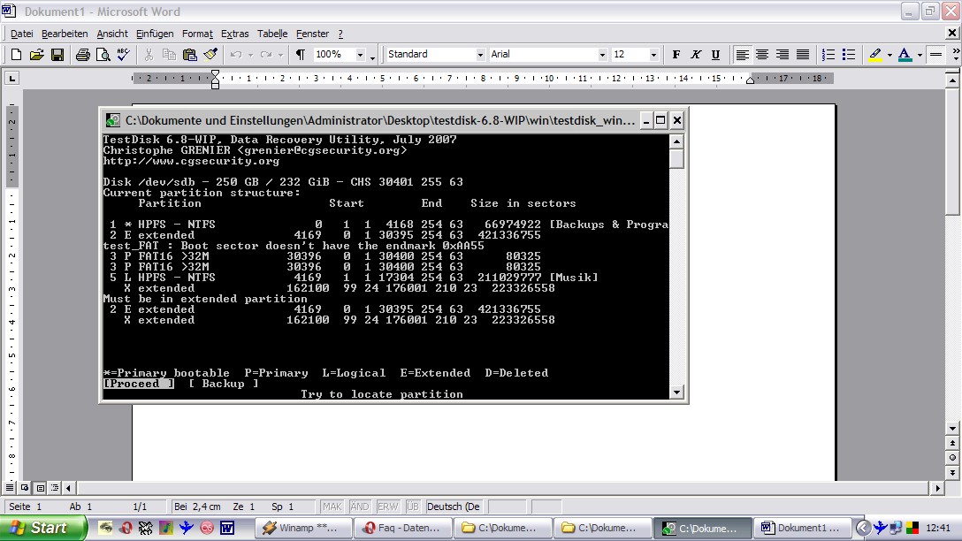This screenshot has height=541, width=962.
Task: Click the Undo arrow icon
Action: 236,55
